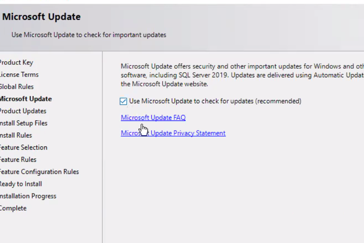Select the Ready to Install step
This screenshot has height=243, width=364.
coord(20,184)
